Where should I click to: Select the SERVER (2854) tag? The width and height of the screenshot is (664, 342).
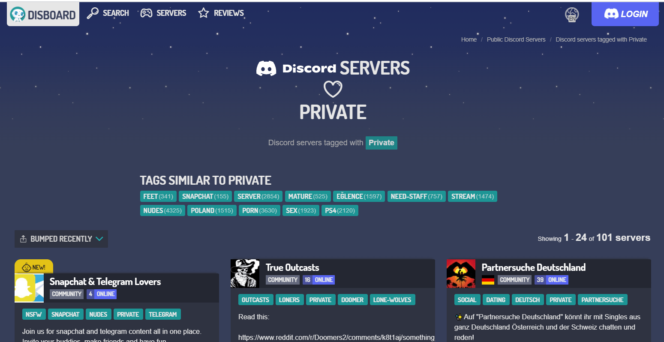(x=258, y=196)
